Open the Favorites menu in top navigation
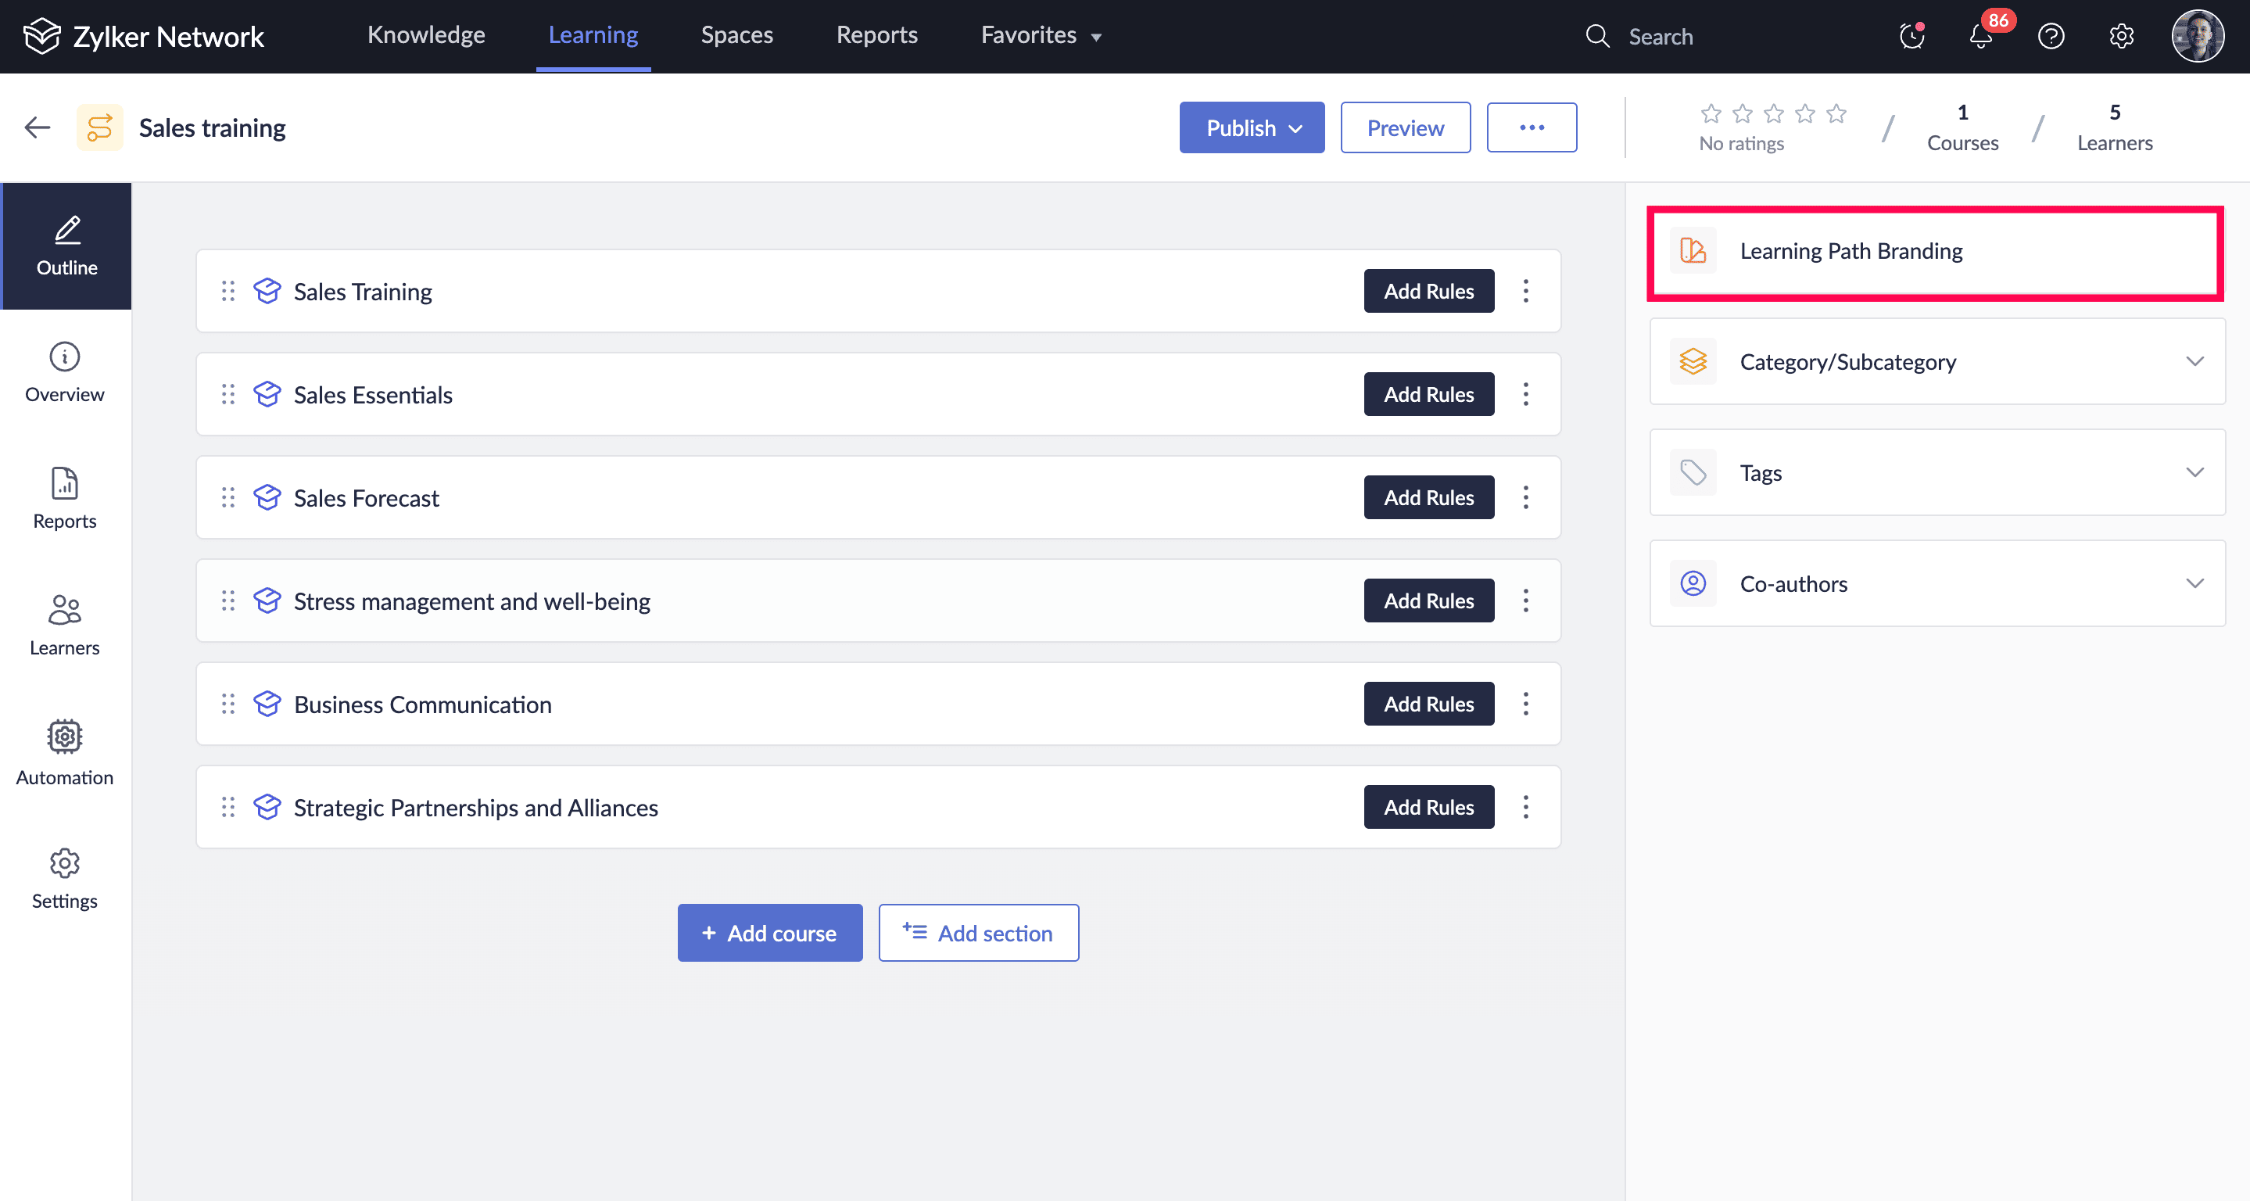2250x1201 pixels. coord(1040,35)
